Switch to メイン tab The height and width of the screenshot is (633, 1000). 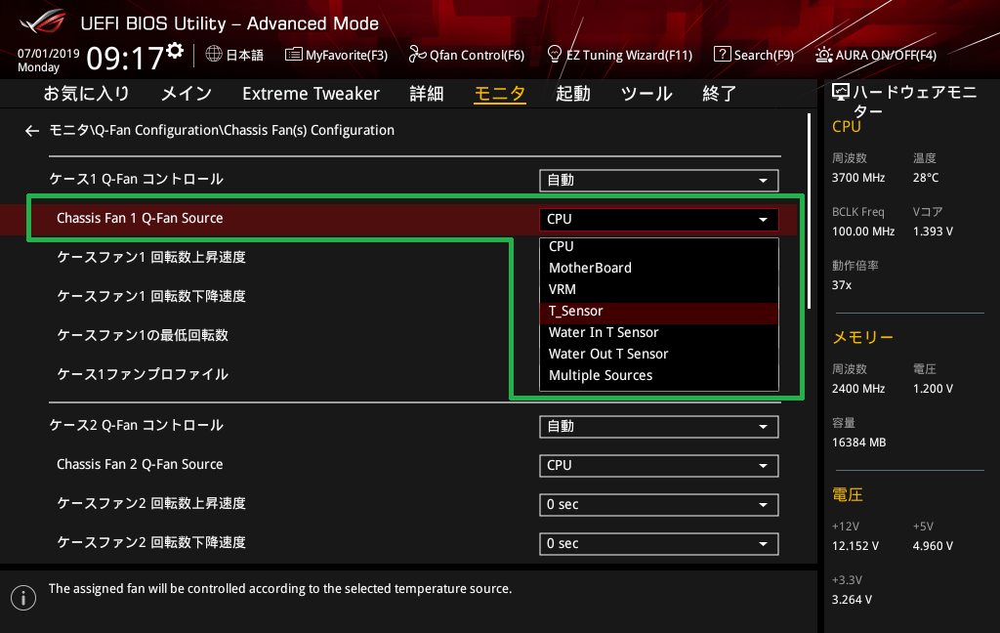pyautogui.click(x=187, y=94)
